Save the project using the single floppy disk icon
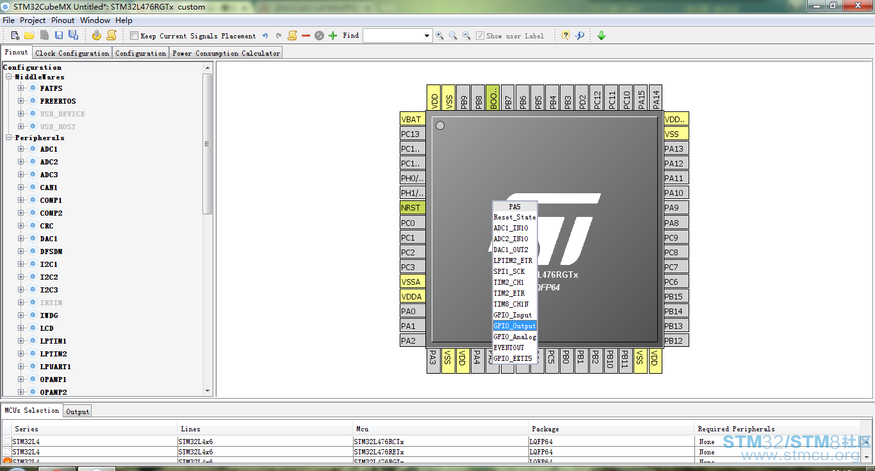875x471 pixels. point(59,36)
